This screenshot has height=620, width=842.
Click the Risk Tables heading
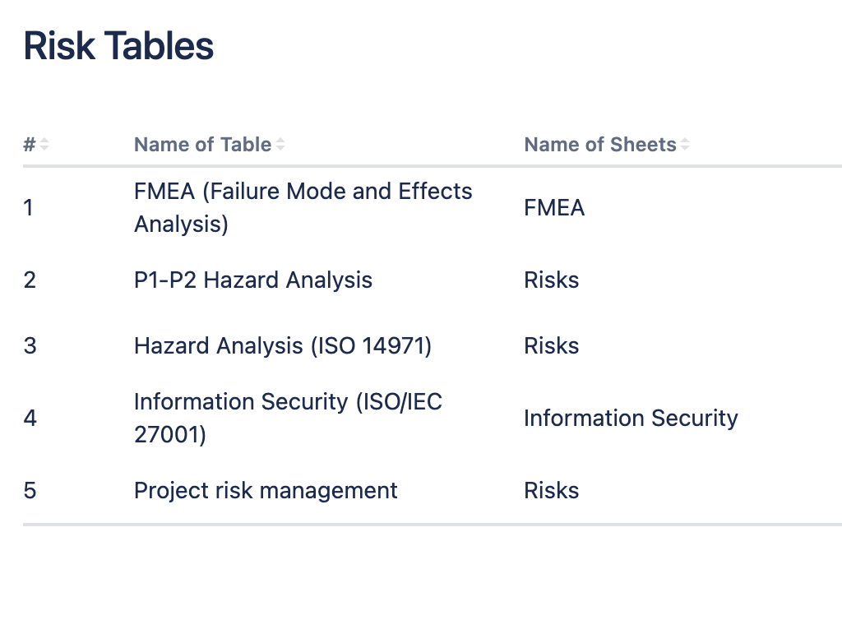coord(118,45)
